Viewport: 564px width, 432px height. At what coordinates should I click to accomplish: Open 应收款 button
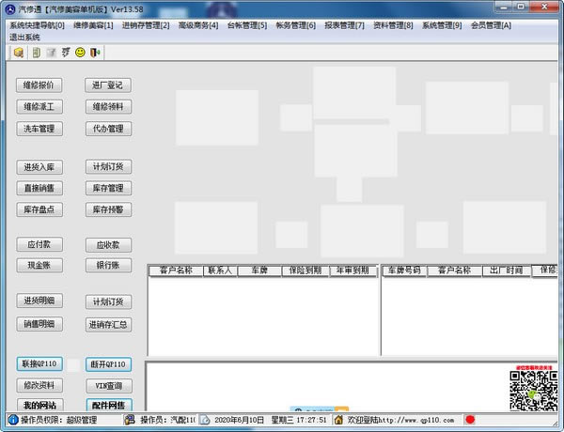pos(109,245)
